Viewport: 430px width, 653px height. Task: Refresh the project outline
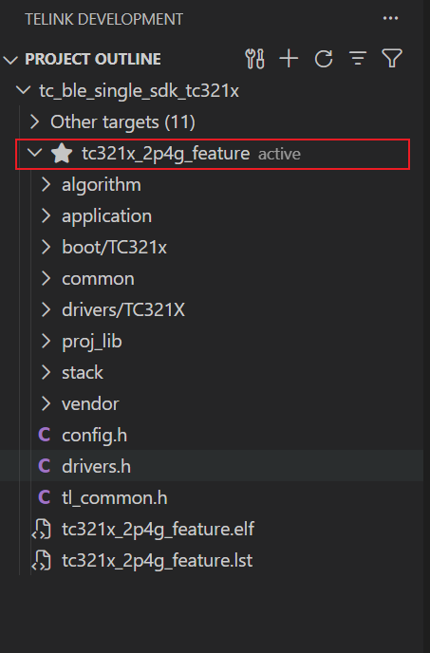point(324,59)
